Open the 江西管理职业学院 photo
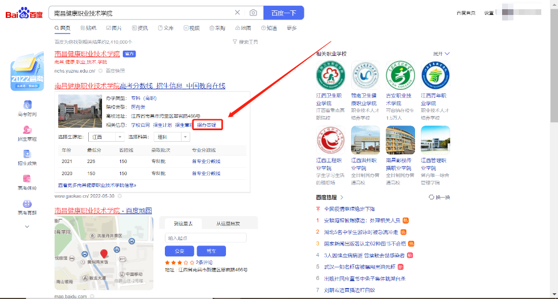Image resolution: width=558 pixels, height=299 pixels. click(x=435, y=140)
